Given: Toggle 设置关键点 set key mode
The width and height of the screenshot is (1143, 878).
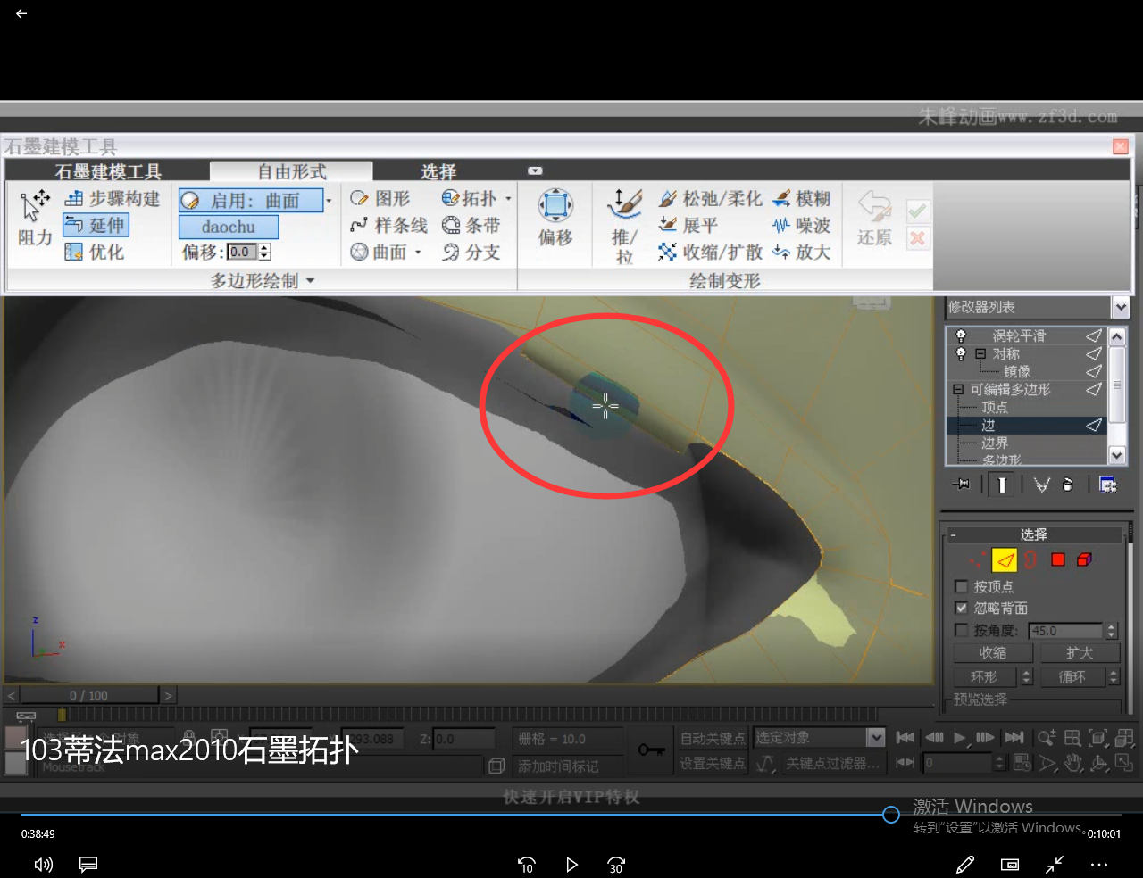Looking at the screenshot, I should tap(712, 763).
